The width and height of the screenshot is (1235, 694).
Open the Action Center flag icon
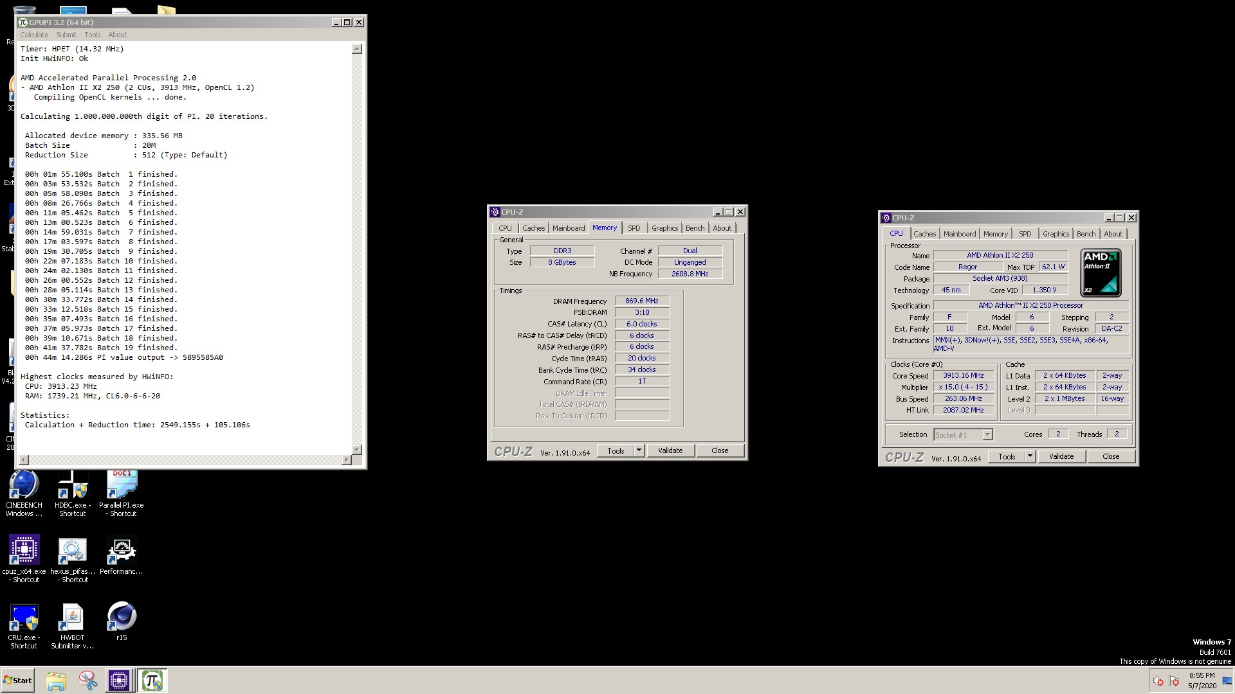click(1174, 681)
